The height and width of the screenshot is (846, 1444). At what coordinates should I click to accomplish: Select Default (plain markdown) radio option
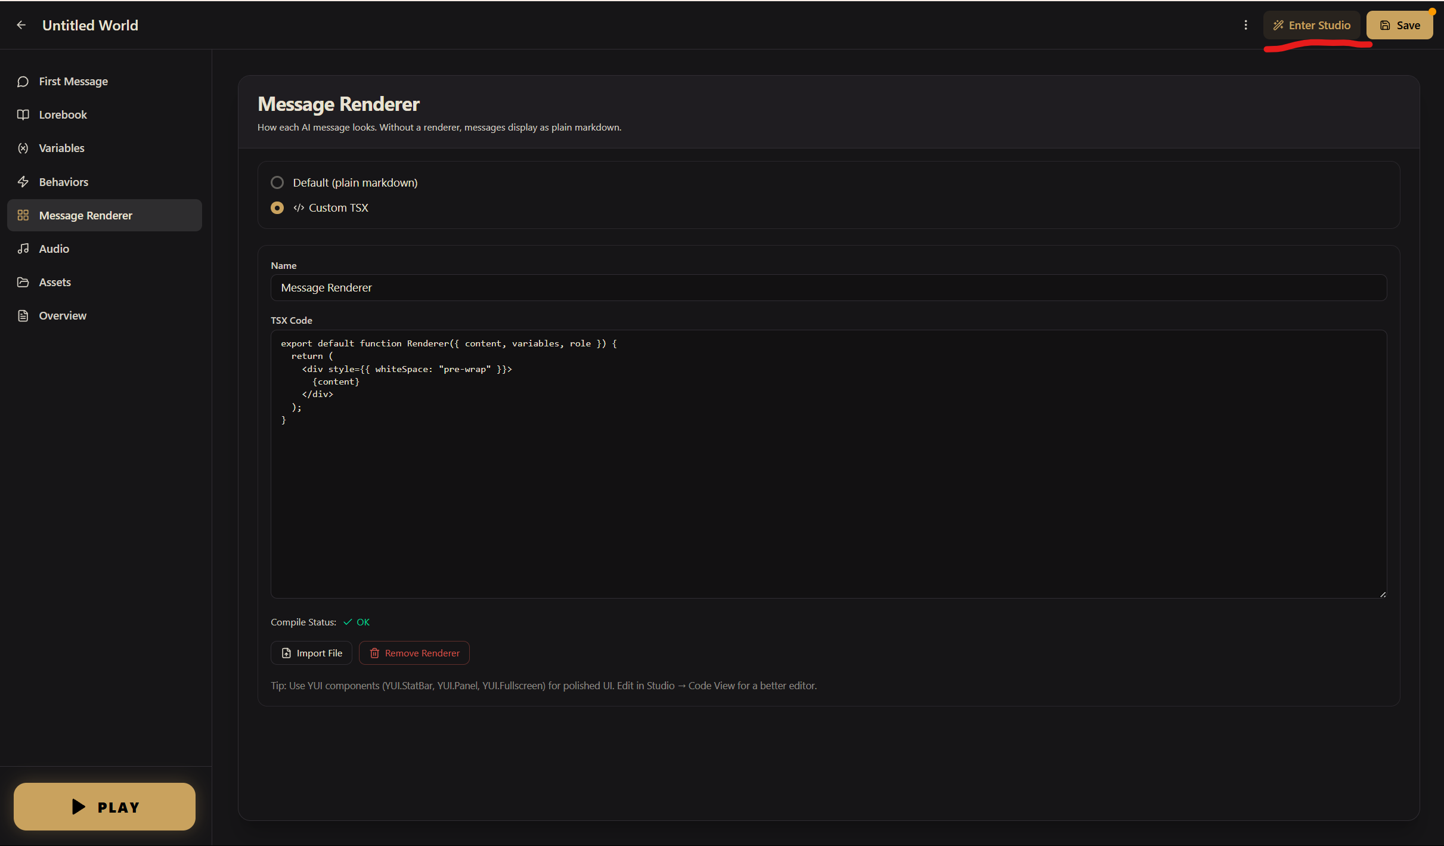coord(277,182)
